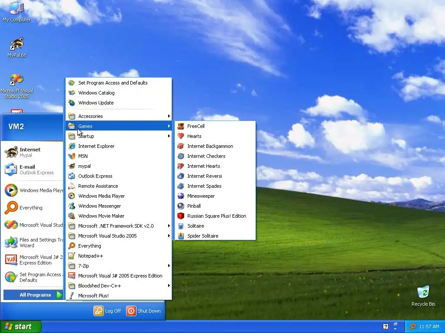Viewport: 445px width, 333px height.
Task: Click the green start button
Action: pos(21,326)
